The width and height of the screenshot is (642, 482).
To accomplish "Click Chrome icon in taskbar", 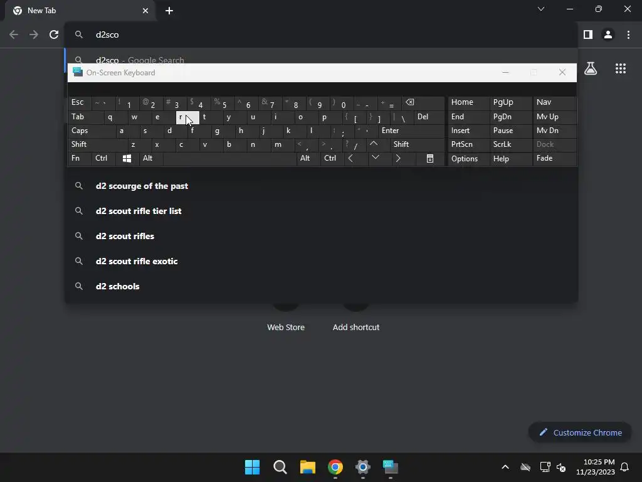I will 335,467.
